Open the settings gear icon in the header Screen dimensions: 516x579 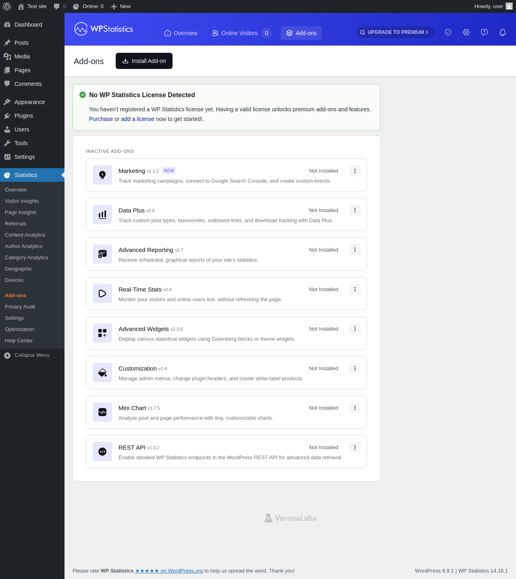[x=466, y=32]
